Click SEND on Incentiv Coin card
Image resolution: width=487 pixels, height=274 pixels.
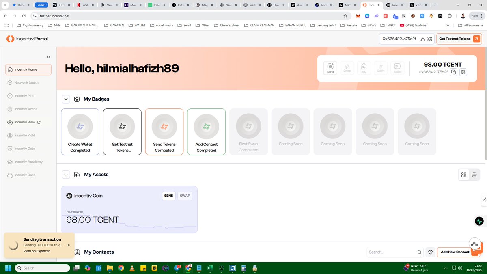tap(169, 196)
